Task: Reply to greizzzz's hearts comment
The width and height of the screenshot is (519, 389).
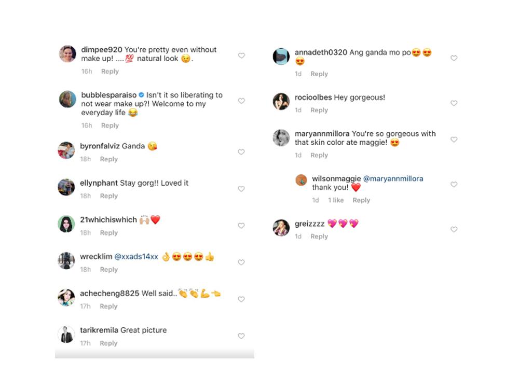Action: click(x=319, y=237)
